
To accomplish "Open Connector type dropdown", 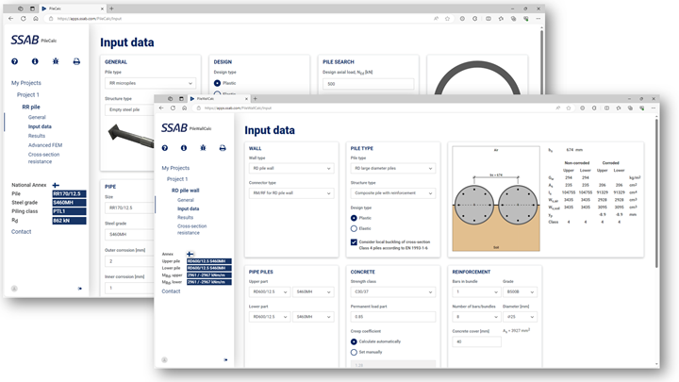I will pos(291,193).
